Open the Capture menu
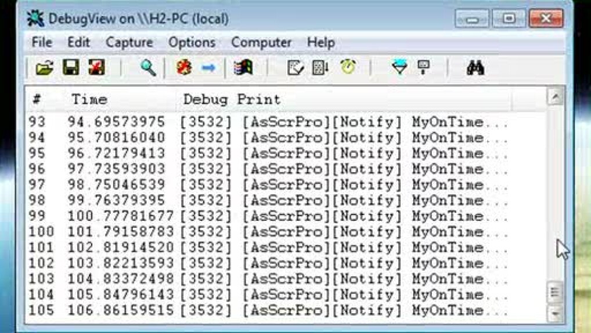The height and width of the screenshot is (333, 591). point(129,42)
